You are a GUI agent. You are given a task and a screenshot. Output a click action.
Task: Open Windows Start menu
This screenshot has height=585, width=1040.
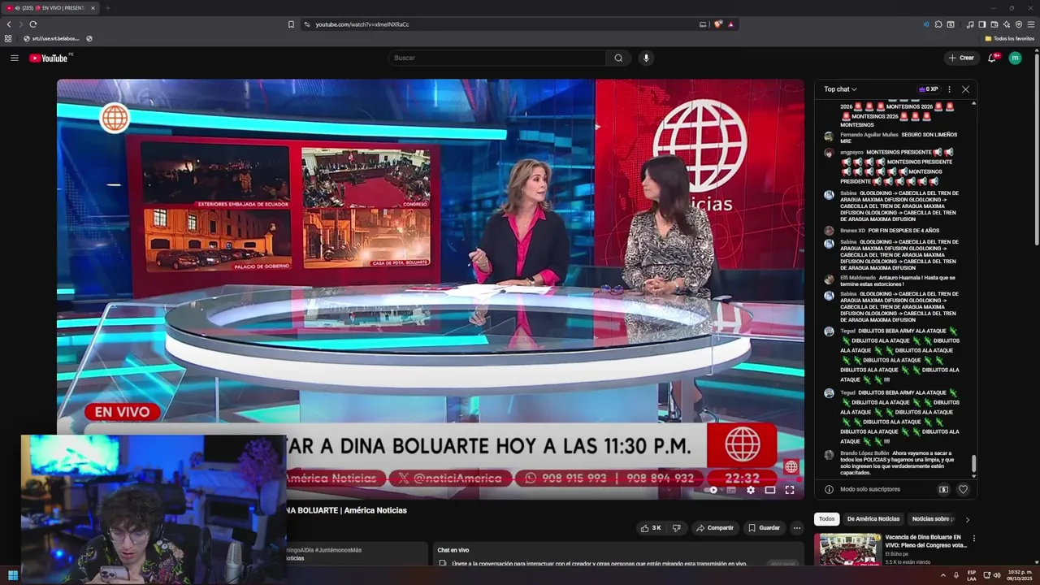pyautogui.click(x=13, y=575)
